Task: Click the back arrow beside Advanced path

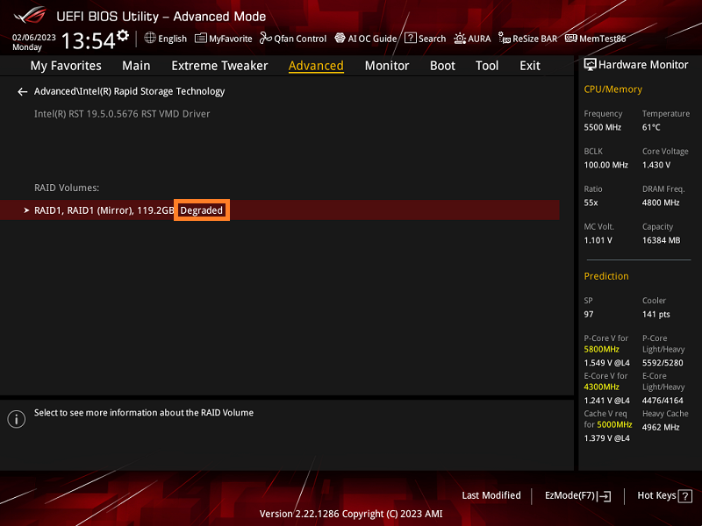Action: point(23,92)
